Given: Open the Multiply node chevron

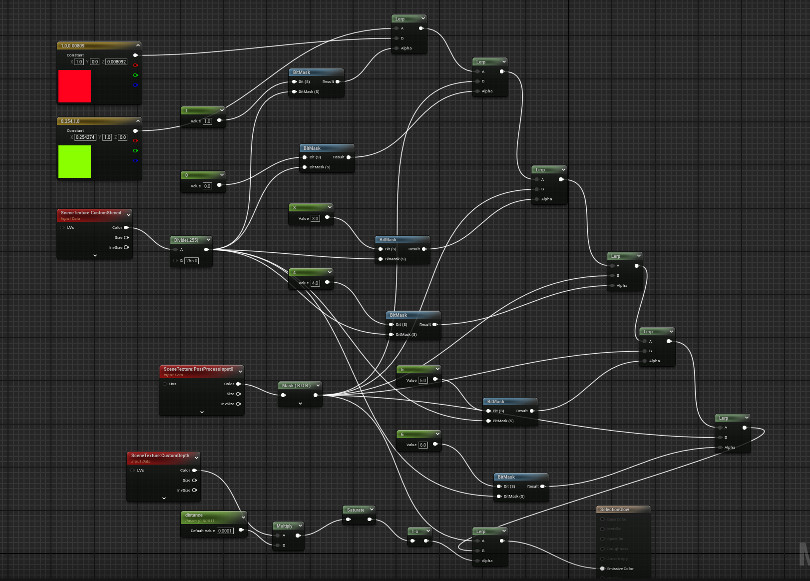Looking at the screenshot, I should (x=300, y=526).
